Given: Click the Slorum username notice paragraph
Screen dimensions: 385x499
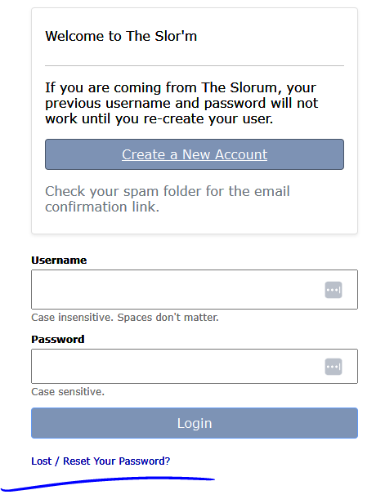Looking at the screenshot, I should 181,103.
